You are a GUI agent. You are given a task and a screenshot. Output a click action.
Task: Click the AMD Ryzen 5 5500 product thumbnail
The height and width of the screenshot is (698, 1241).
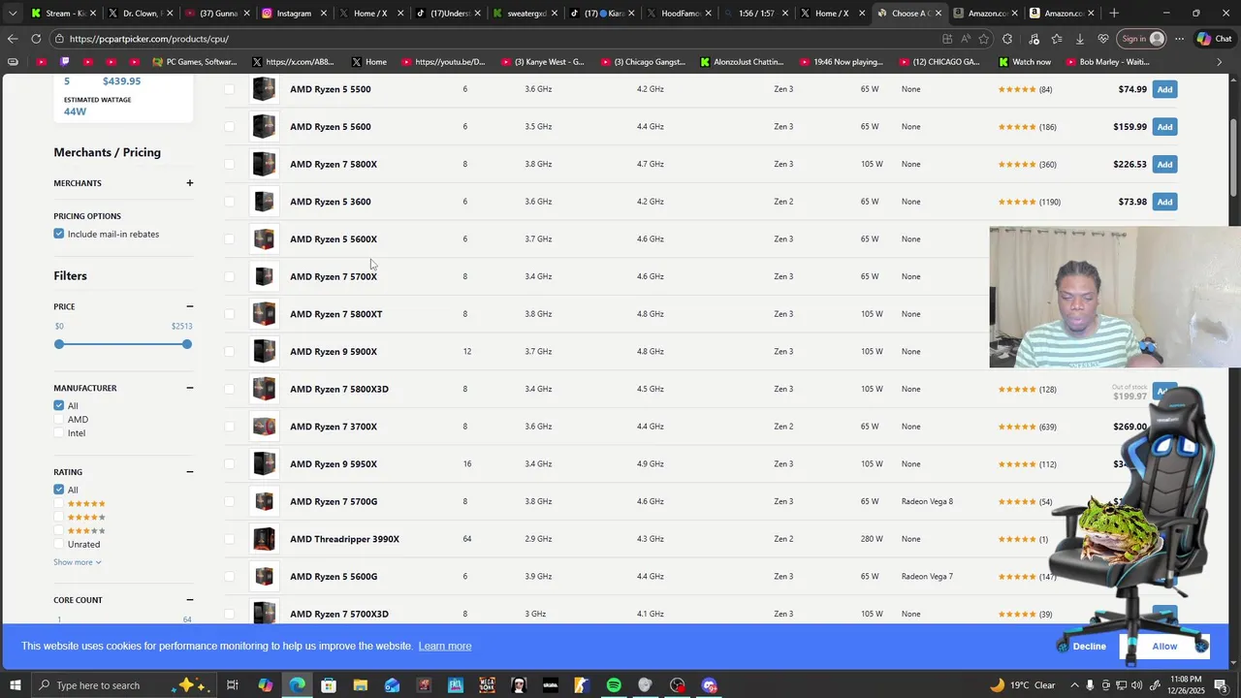tap(264, 89)
